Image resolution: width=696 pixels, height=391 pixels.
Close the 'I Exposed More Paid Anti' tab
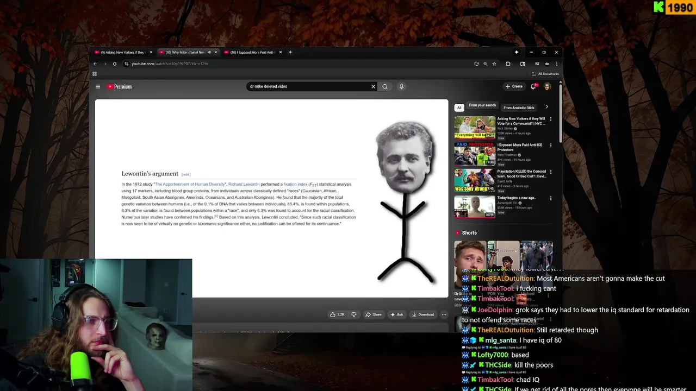coord(281,52)
